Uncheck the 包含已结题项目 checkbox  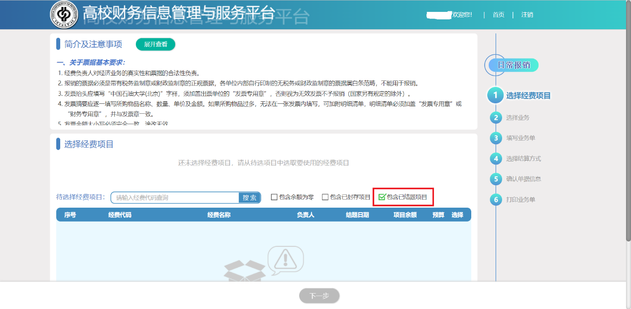(x=382, y=197)
